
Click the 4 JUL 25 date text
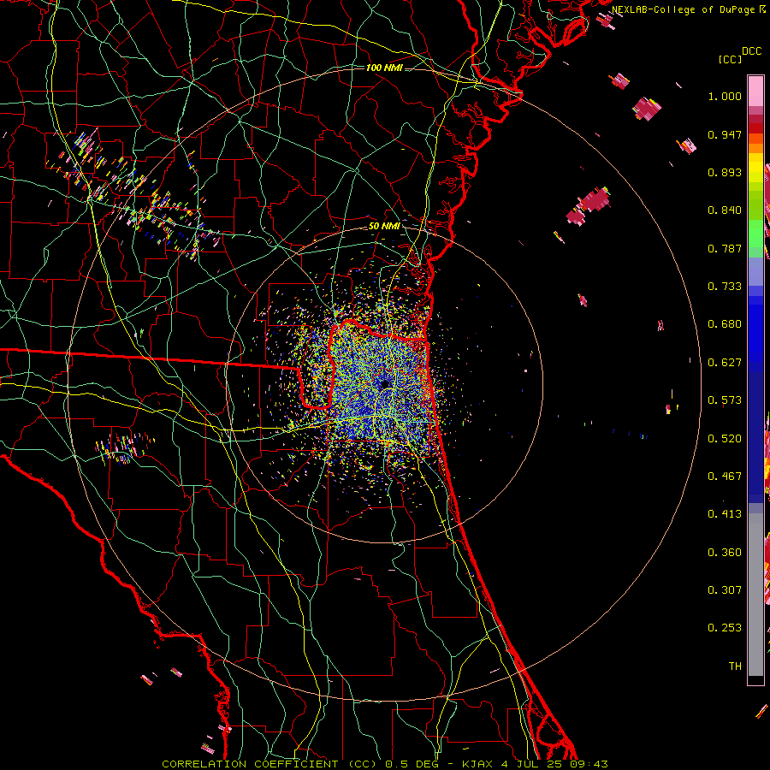tap(532, 764)
